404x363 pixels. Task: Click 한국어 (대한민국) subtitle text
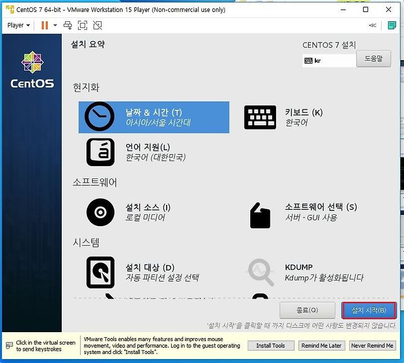point(155,157)
